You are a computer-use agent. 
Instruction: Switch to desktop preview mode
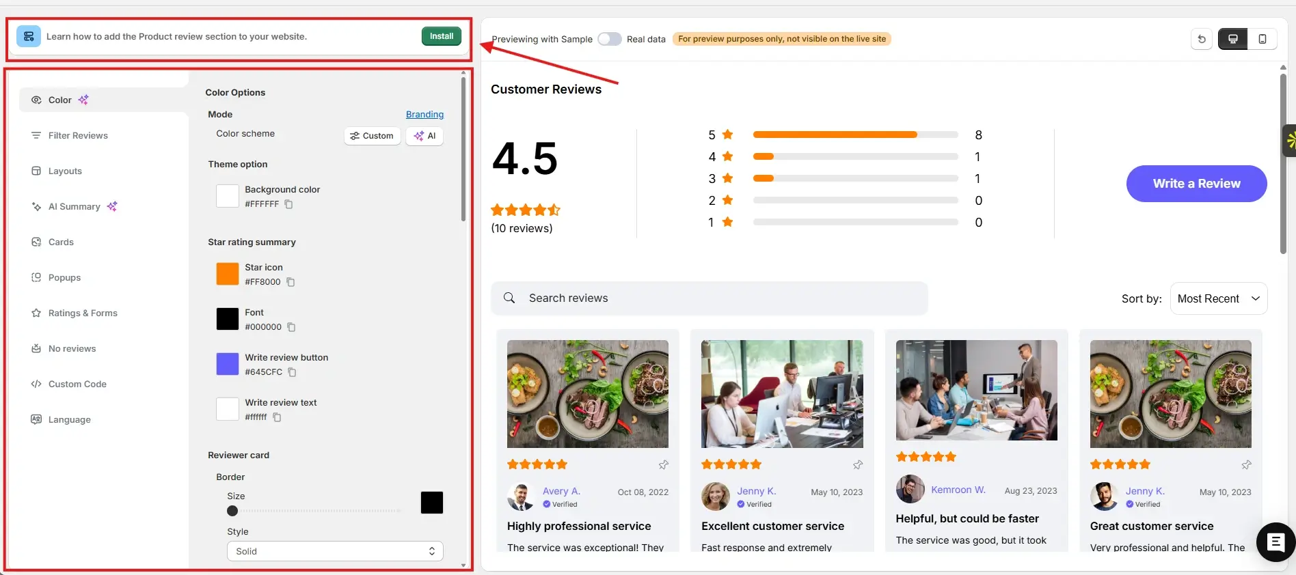1233,39
